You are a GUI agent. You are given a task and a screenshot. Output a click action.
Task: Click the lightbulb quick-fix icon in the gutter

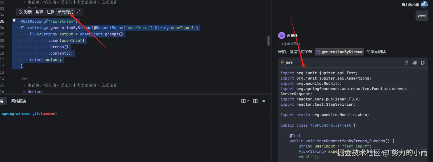(x=14, y=21)
